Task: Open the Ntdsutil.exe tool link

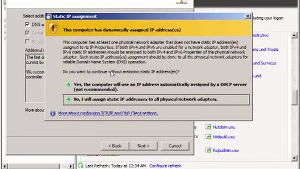Action: (x=224, y=137)
